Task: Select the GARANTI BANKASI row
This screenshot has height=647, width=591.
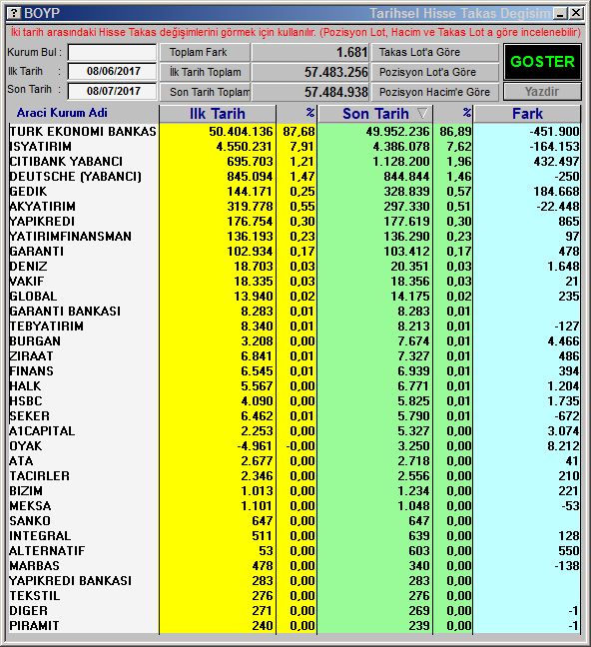Action: 295,312
